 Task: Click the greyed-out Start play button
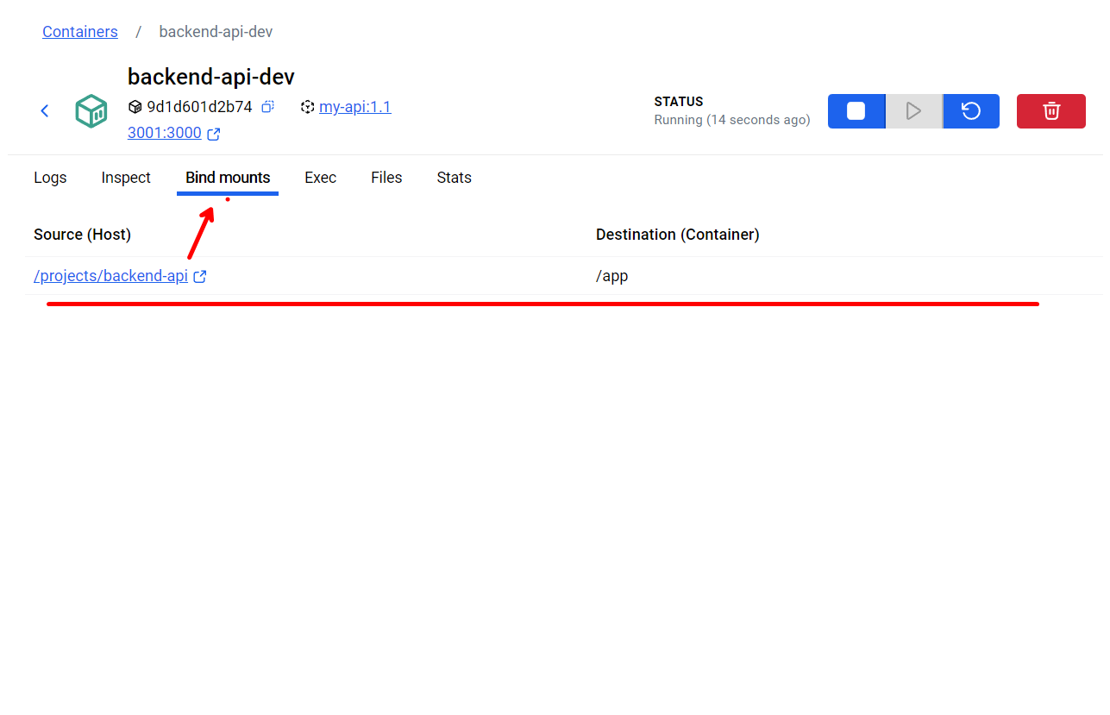[x=913, y=111]
